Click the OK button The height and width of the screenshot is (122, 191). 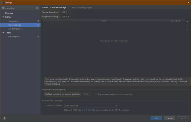coord(156,119)
